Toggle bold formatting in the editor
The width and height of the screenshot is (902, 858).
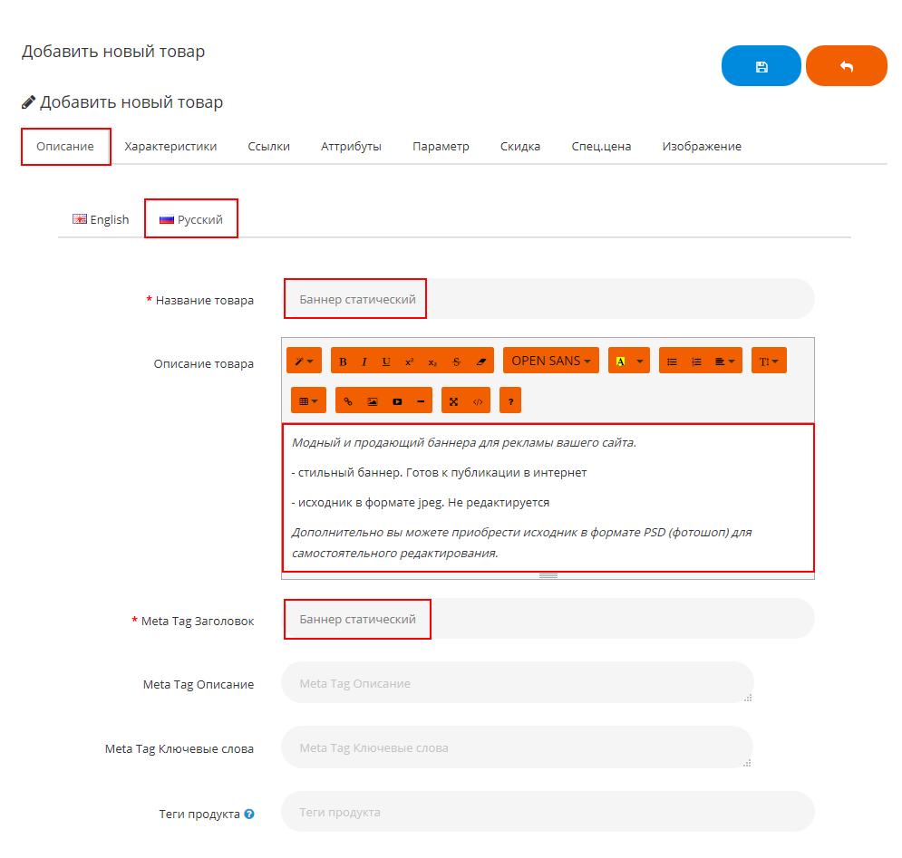pyautogui.click(x=343, y=362)
